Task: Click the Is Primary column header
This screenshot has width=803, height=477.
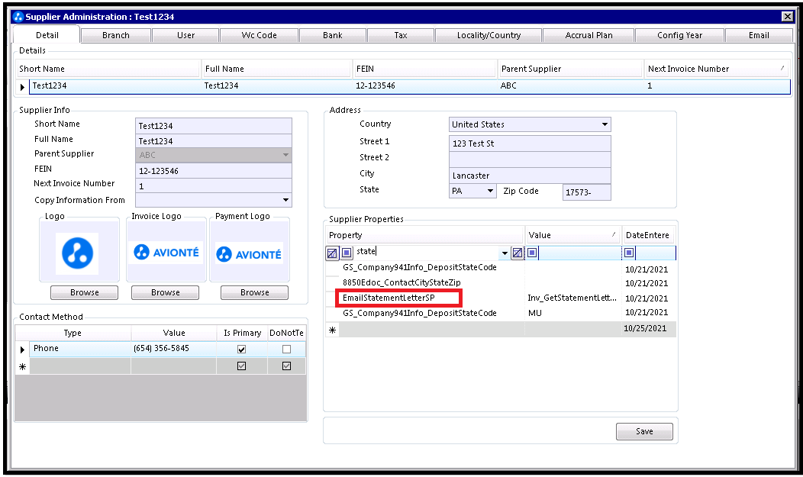Action: click(242, 333)
